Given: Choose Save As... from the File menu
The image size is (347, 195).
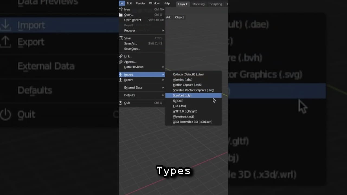Looking at the screenshot, I should click(x=142, y=43).
